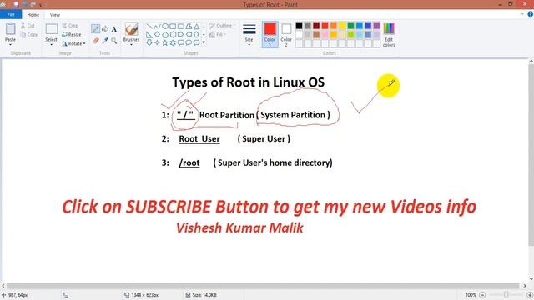534x300 pixels.
Task: Click the horizontal scrollbar below the canvas
Action: click(x=263, y=286)
